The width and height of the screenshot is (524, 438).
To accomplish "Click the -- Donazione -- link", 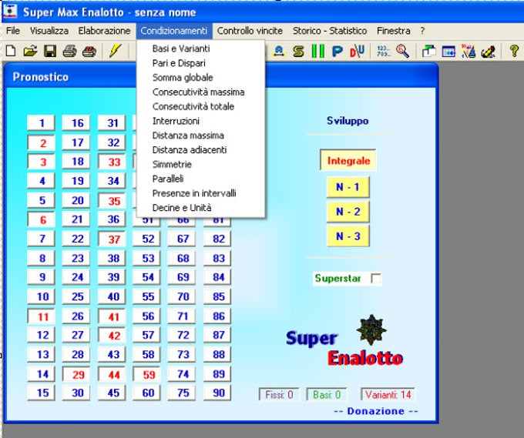I will point(376,411).
